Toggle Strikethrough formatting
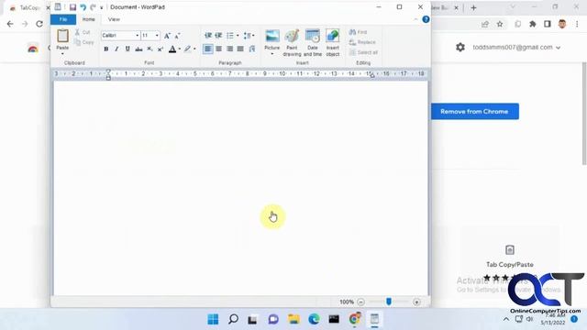 pos(138,49)
